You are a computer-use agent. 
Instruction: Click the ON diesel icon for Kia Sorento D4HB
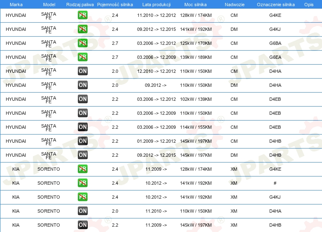pyautogui.click(x=83, y=225)
